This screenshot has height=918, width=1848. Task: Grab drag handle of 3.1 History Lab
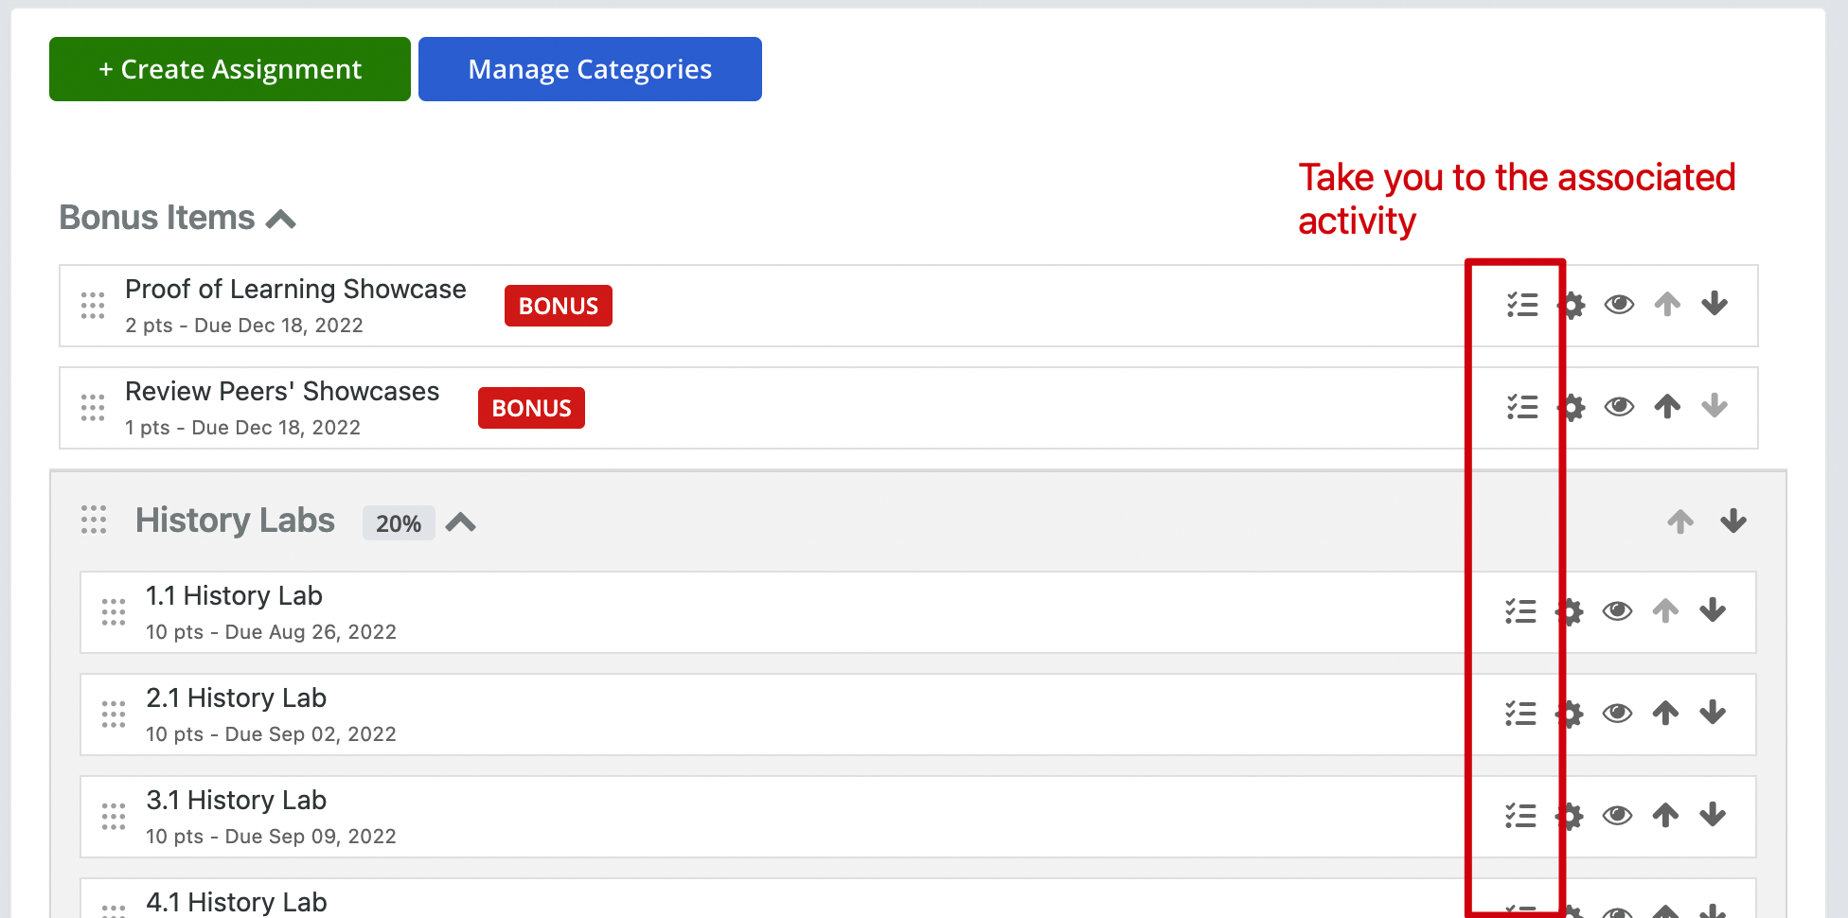114,817
